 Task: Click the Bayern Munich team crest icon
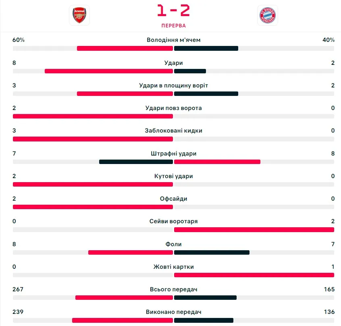tap(267, 15)
